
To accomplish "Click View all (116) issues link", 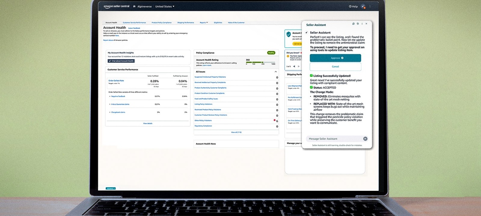I will pos(236,132).
